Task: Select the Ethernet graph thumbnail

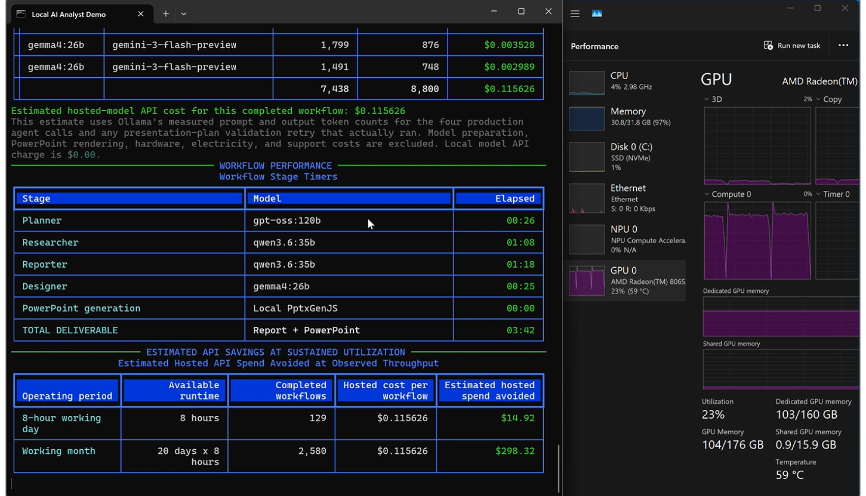Action: tap(587, 198)
